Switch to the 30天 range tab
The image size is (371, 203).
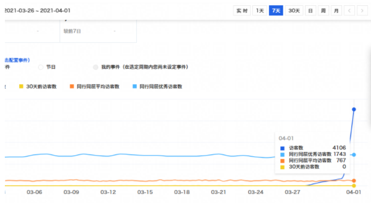[x=294, y=11]
